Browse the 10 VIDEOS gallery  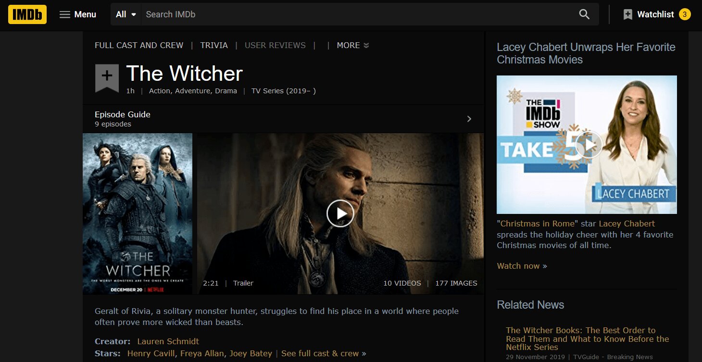[x=402, y=283]
